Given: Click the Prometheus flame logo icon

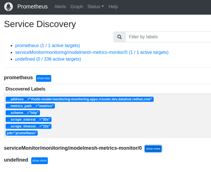Looking at the screenshot, I should click(8, 7).
